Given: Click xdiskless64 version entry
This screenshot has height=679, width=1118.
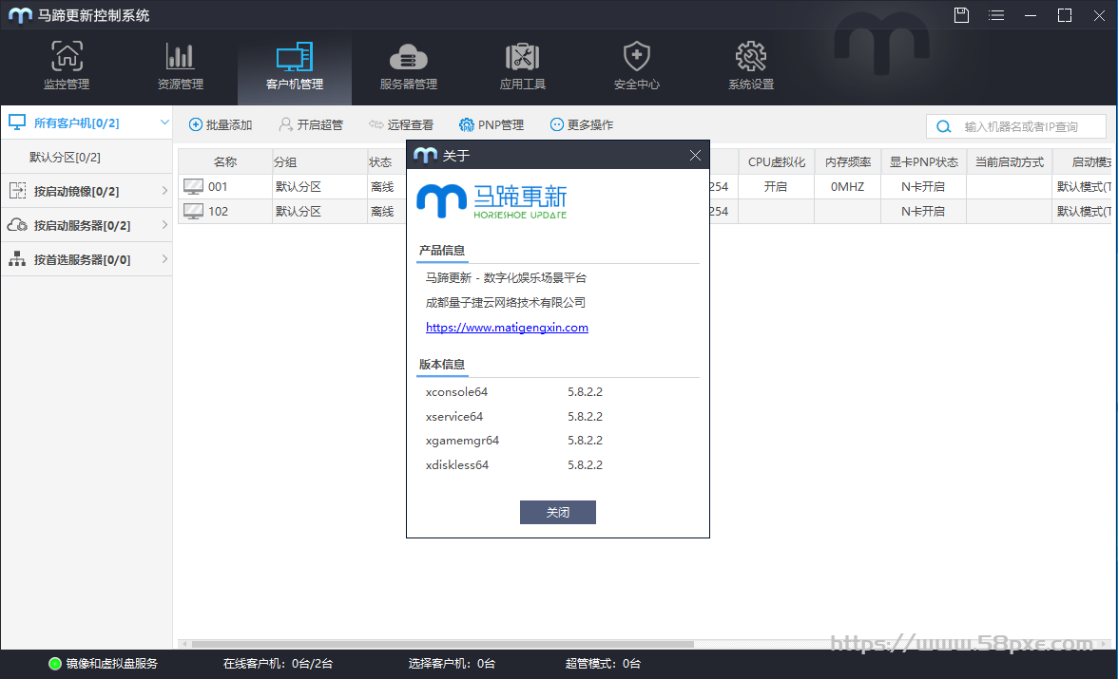Looking at the screenshot, I should [x=457, y=464].
